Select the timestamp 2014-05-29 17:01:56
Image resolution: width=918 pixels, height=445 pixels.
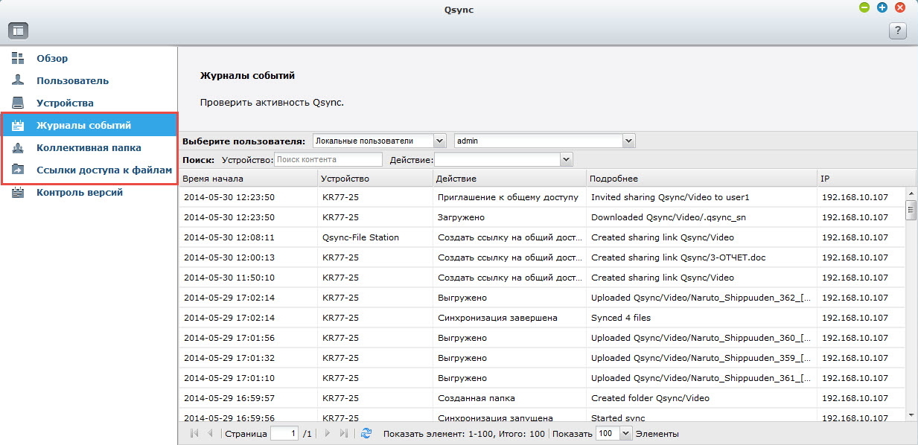(x=229, y=338)
